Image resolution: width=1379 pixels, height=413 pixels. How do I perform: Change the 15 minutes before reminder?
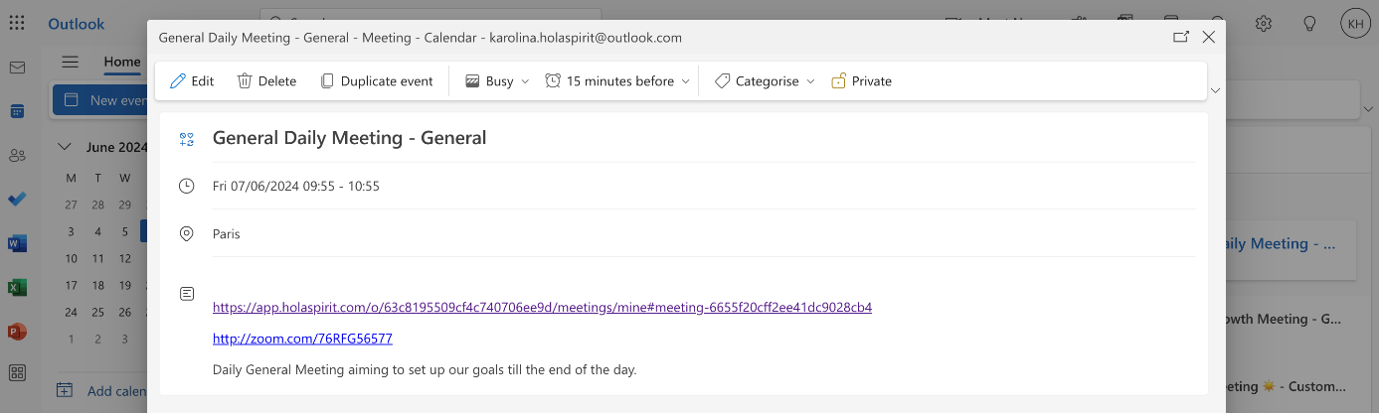pyautogui.click(x=617, y=81)
